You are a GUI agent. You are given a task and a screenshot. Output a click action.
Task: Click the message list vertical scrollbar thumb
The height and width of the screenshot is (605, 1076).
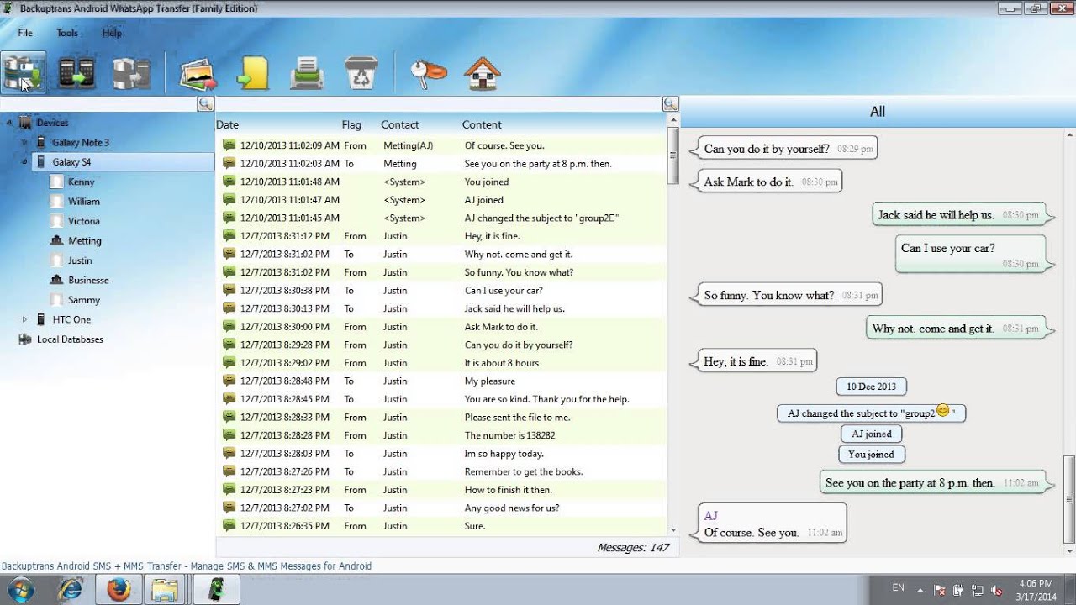pyautogui.click(x=673, y=156)
